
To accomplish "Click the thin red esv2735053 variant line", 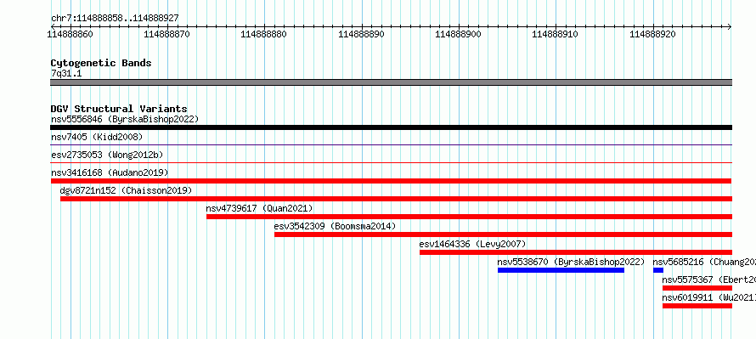I will [392, 162].
